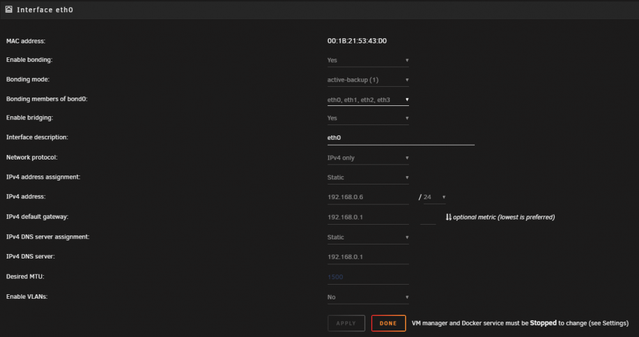Open the Enable VLANs dropdown
This screenshot has width=639, height=337.
(x=367, y=297)
